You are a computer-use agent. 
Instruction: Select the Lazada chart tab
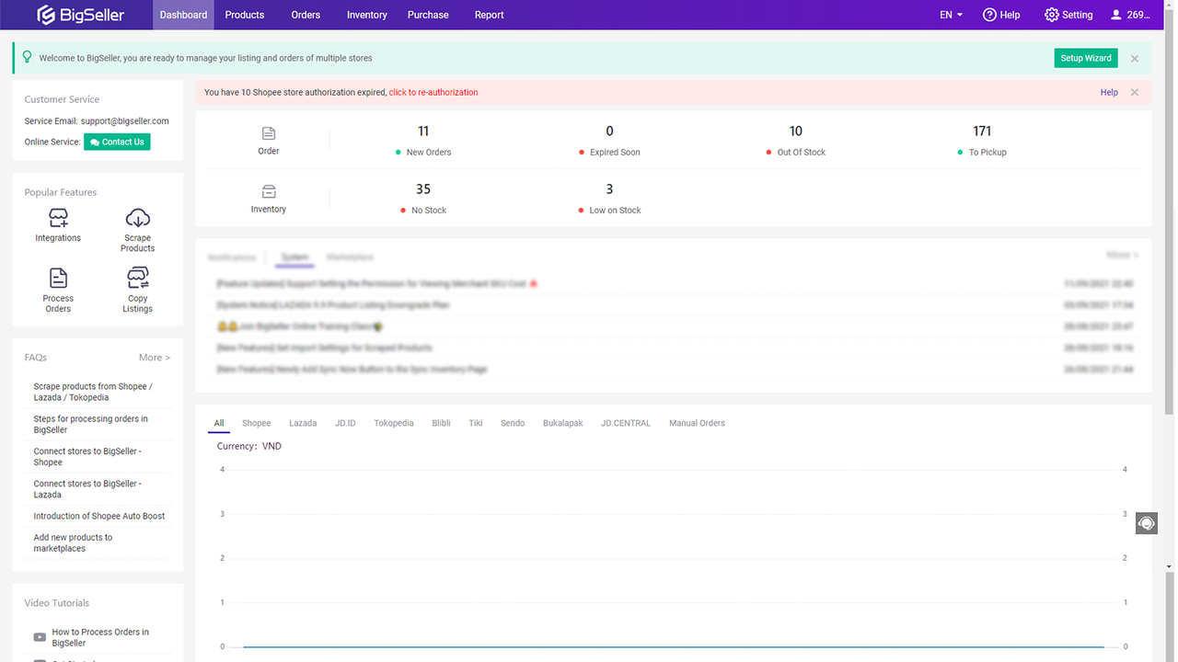click(x=303, y=423)
